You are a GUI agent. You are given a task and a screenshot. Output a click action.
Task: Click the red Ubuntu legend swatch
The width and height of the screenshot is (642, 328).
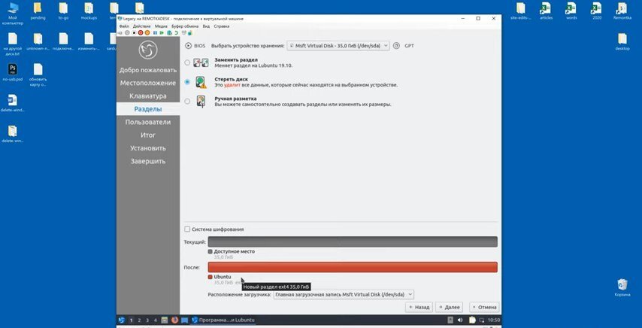[x=210, y=278]
